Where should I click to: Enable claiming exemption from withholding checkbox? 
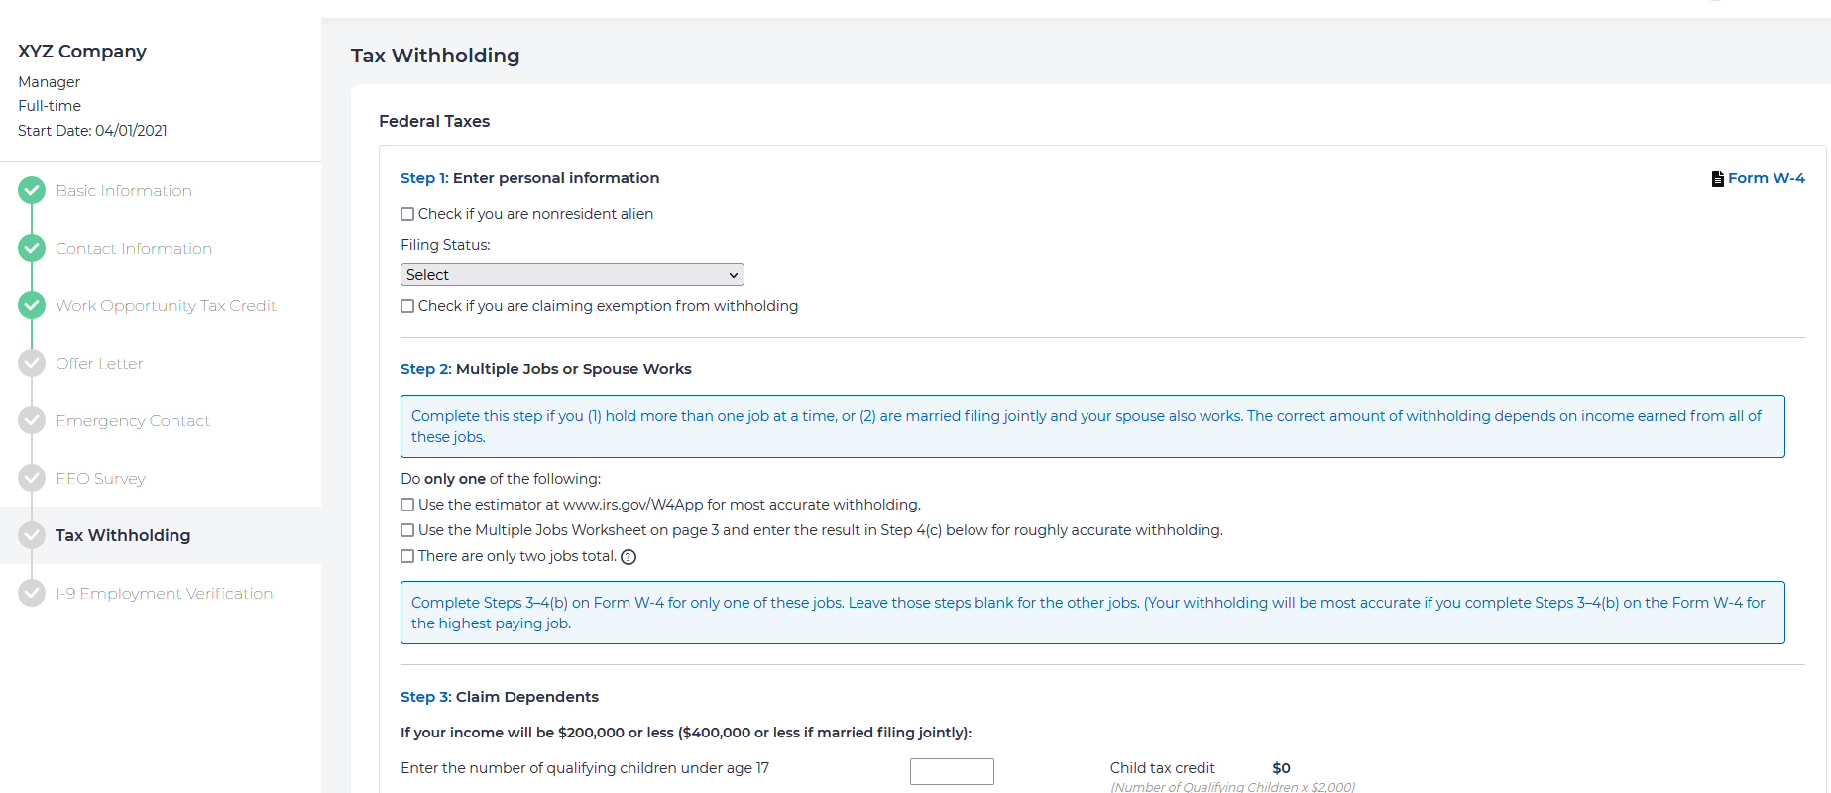coord(407,306)
